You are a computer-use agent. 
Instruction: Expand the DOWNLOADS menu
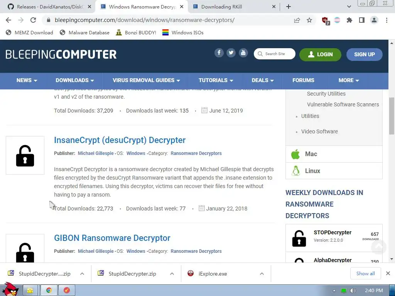point(75,80)
